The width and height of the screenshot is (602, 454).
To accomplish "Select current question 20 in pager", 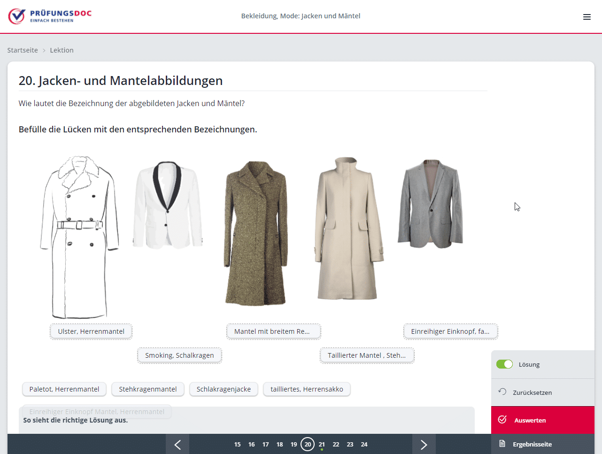I will [308, 444].
